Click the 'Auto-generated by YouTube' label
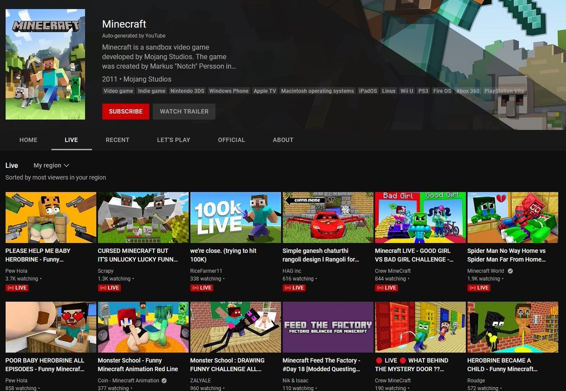 [x=134, y=36]
